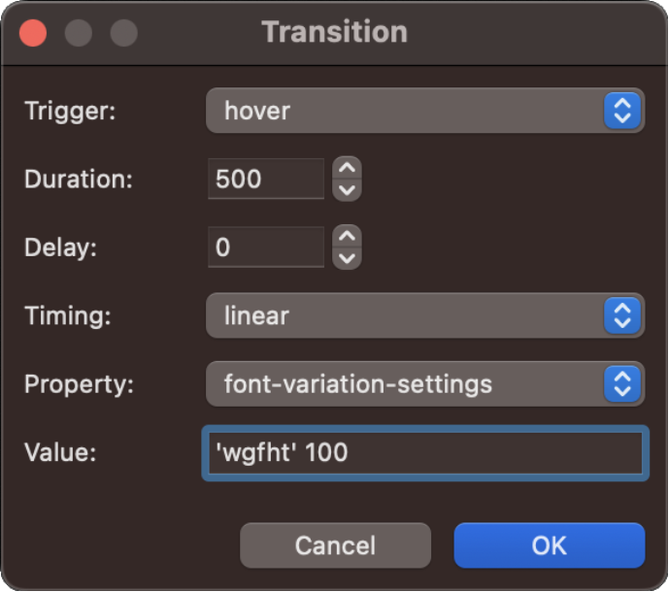Click the disabled zoom window button
The height and width of the screenshot is (592, 669).
tap(123, 33)
